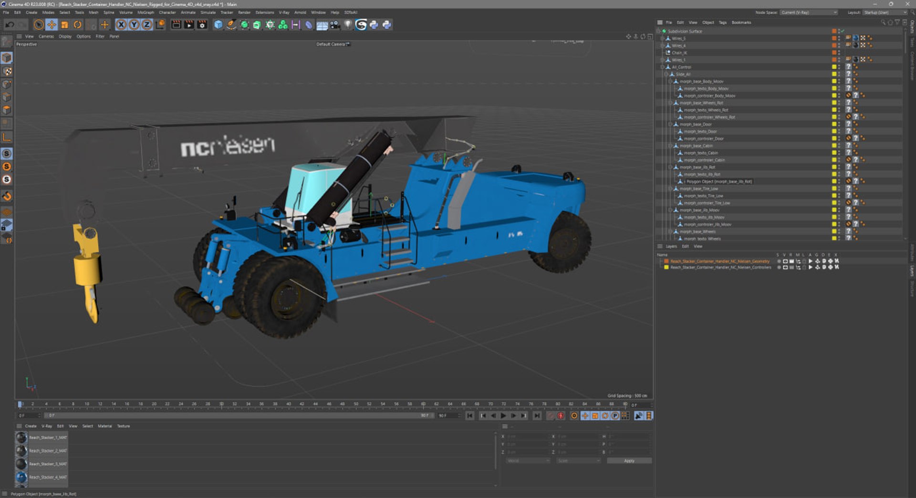Open the V-Ray menu
This screenshot has width=916, height=498.
pyautogui.click(x=284, y=12)
